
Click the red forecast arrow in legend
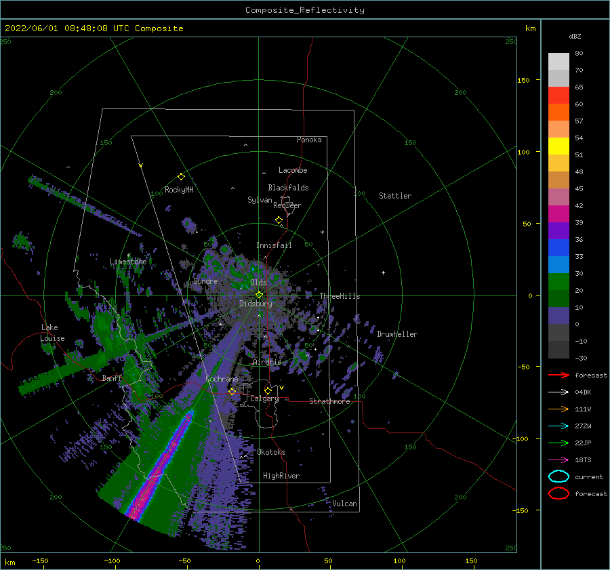tap(558, 375)
